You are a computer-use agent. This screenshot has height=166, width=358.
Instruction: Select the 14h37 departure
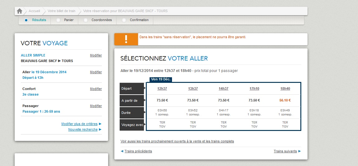point(223,89)
